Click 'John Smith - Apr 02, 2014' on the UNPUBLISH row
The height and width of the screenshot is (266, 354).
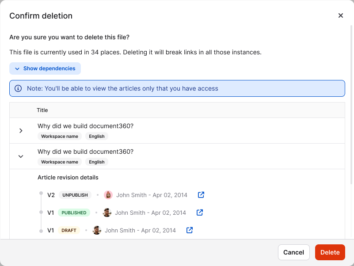[152, 195]
